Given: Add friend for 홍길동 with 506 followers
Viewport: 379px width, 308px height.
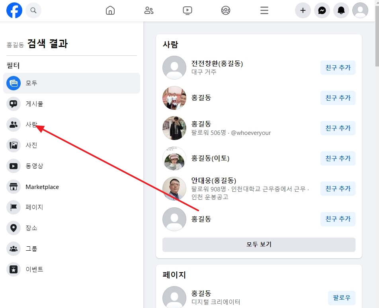Looking at the screenshot, I should 338,128.
